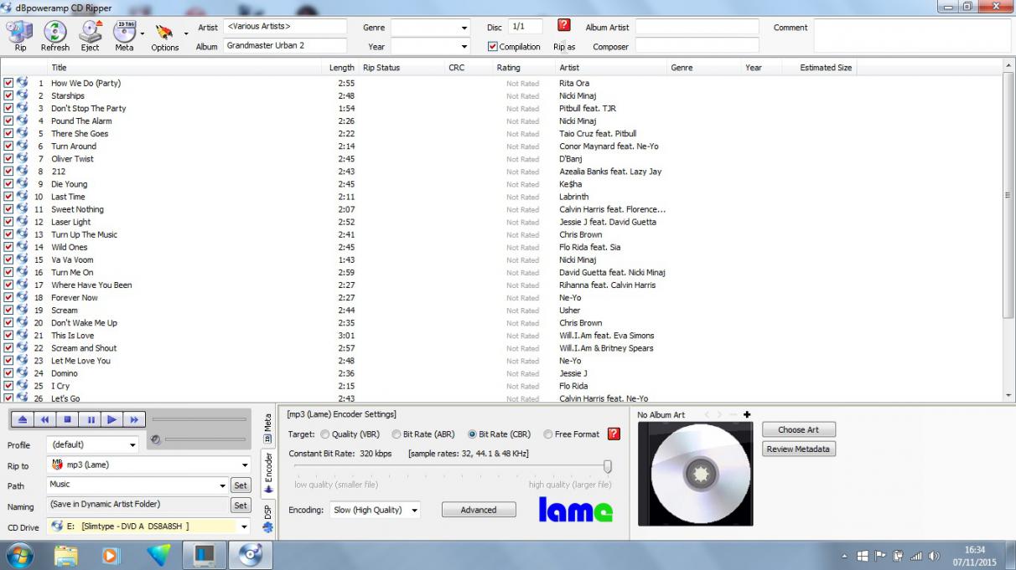
Task: Open the Meta ID tag tool
Action: coord(124,33)
